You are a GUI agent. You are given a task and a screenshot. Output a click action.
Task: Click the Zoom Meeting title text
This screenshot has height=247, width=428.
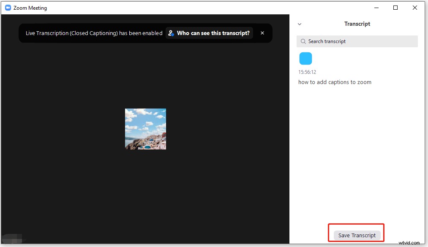click(x=30, y=8)
